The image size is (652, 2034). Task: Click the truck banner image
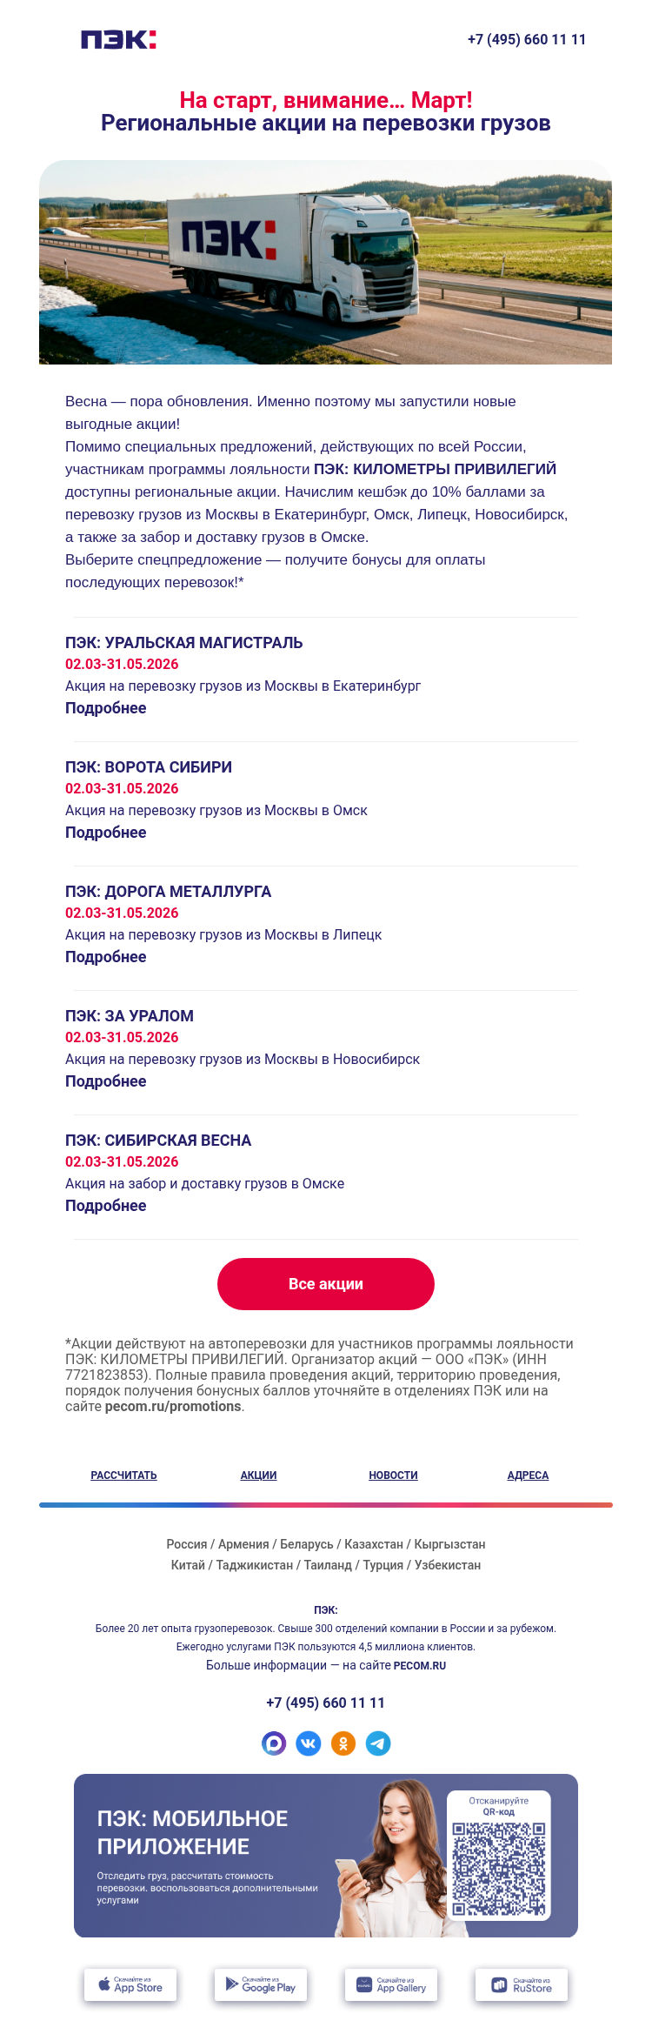pos(326,262)
